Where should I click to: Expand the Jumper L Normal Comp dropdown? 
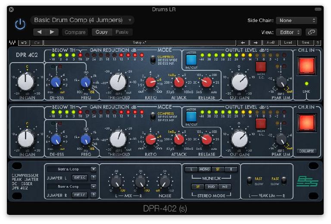[x=72, y=169]
